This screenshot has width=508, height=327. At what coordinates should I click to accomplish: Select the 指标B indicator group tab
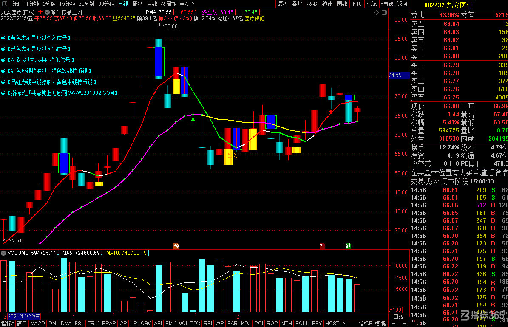coord(366,324)
